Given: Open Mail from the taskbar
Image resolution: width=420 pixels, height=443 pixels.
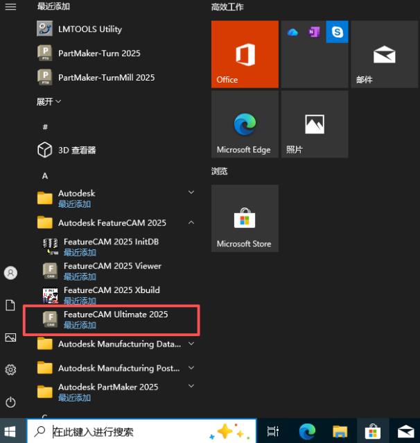Looking at the screenshot, I should [406, 431].
